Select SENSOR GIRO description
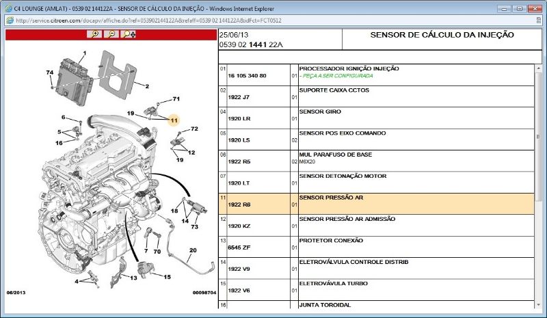The image size is (547, 318). tap(320, 111)
